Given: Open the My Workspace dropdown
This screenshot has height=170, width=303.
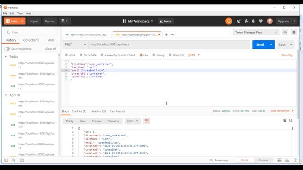Looking at the screenshot, I should pos(138,21).
